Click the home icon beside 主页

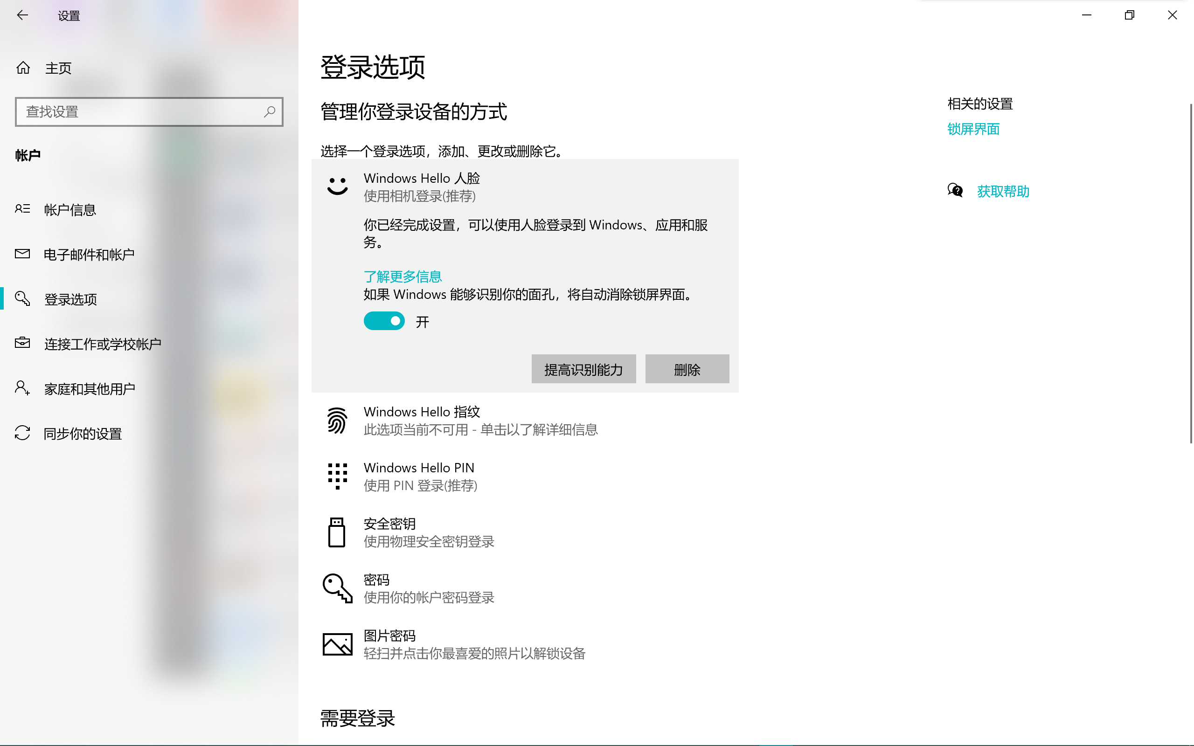[x=23, y=68]
